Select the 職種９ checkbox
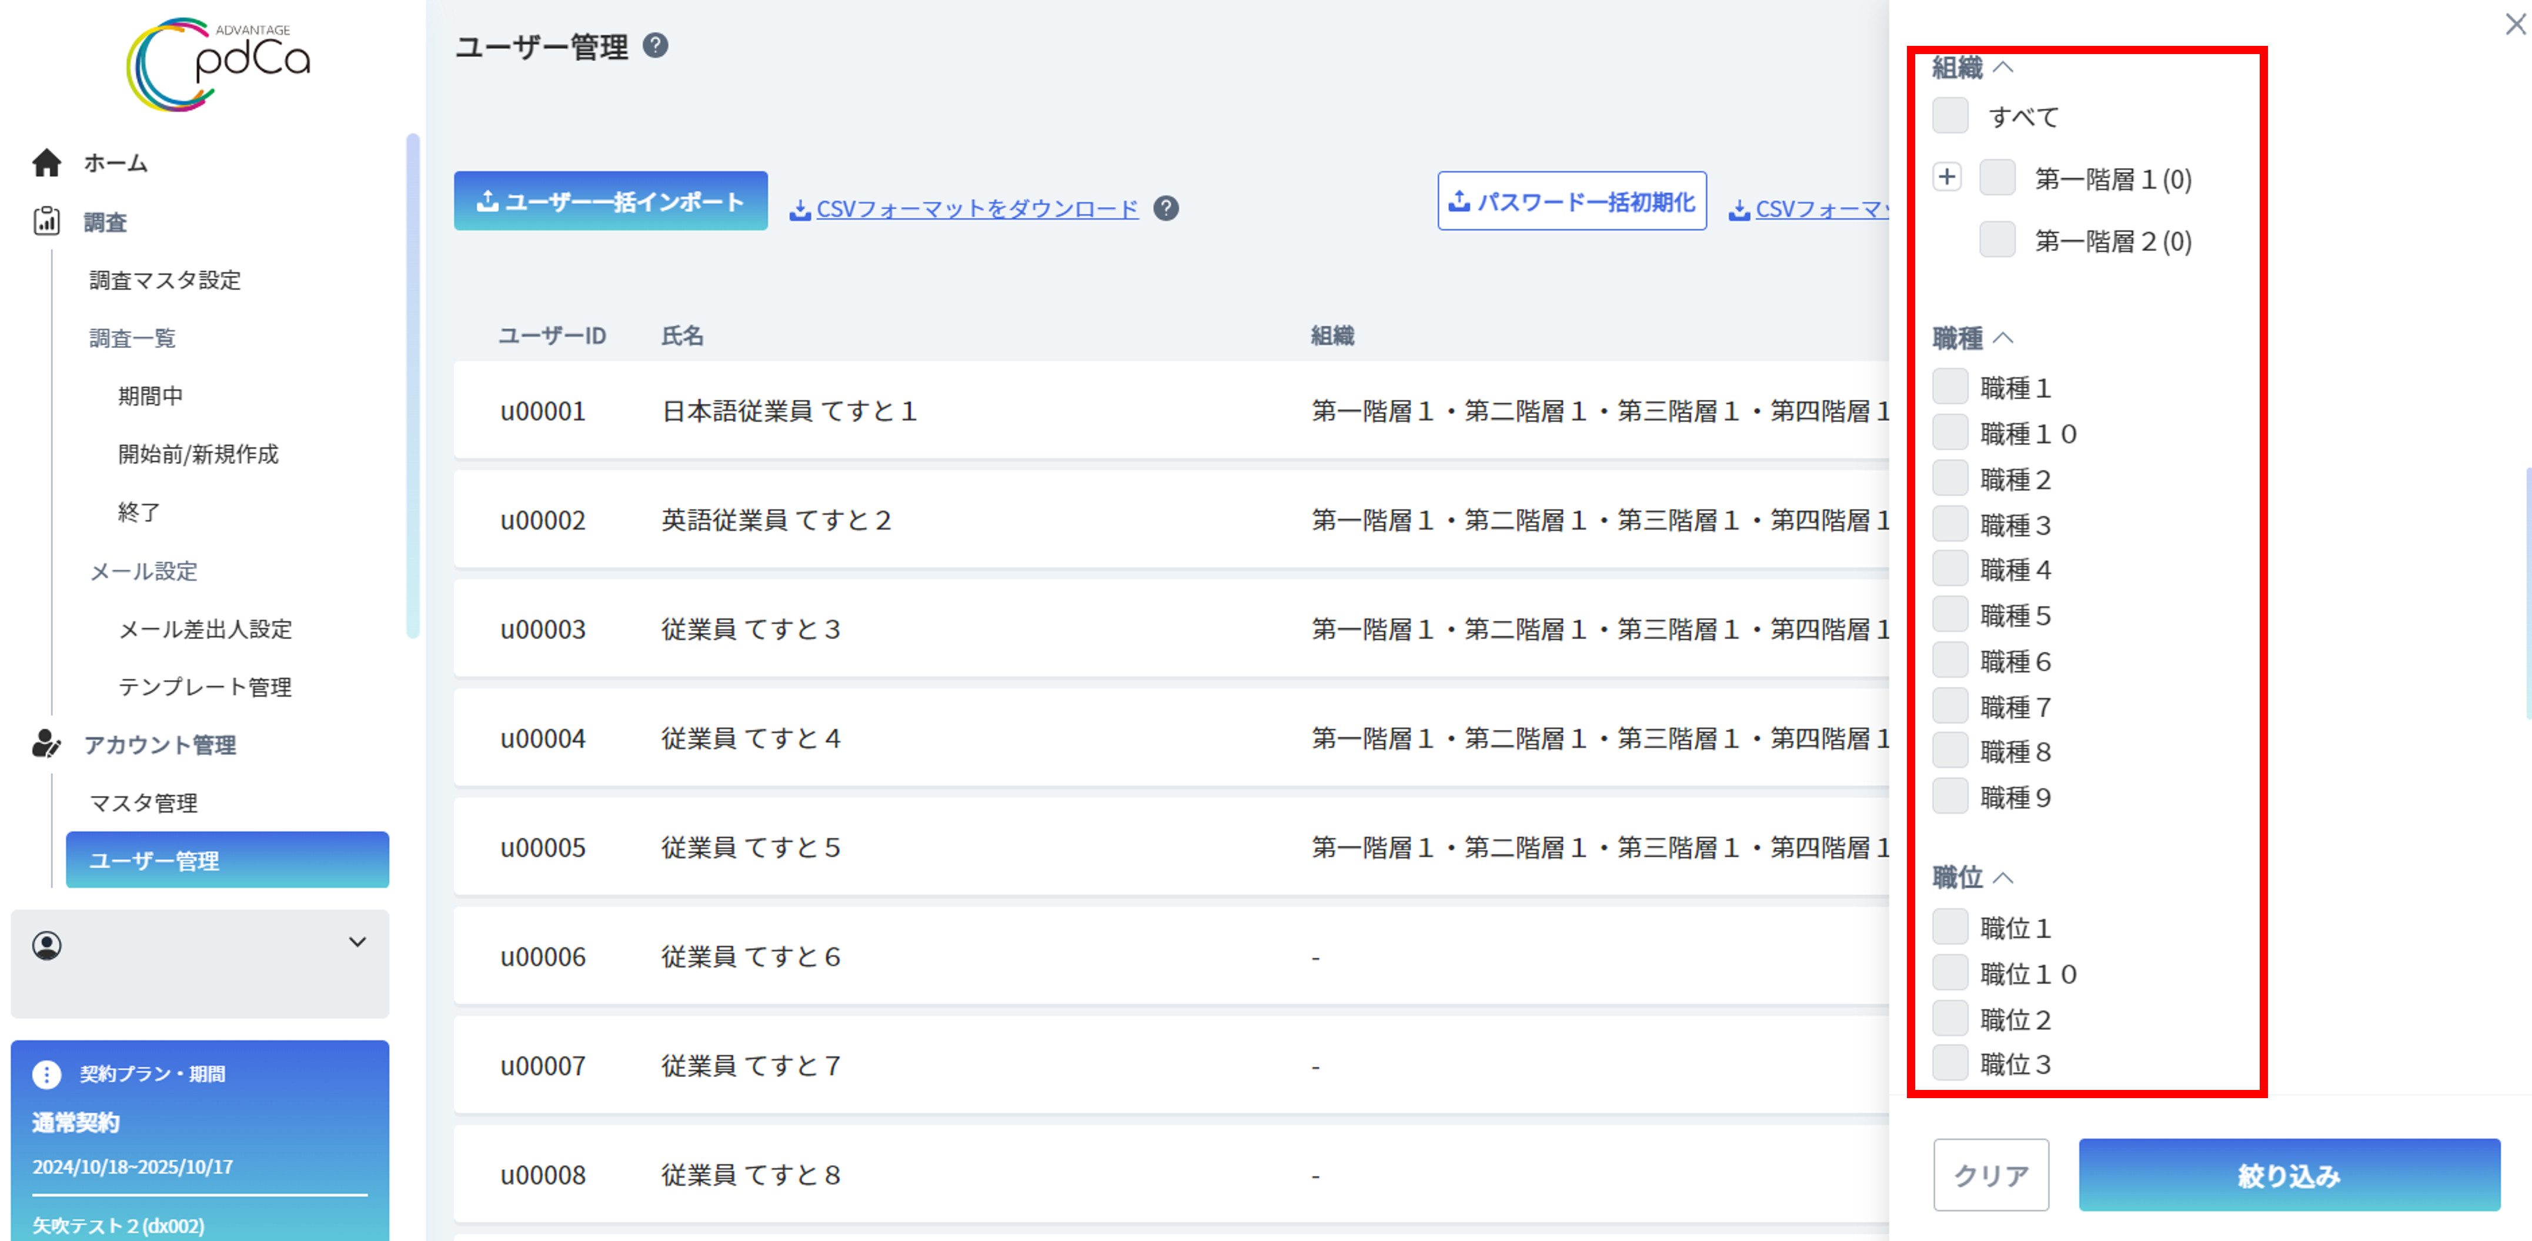The image size is (2532, 1241). (x=1950, y=797)
